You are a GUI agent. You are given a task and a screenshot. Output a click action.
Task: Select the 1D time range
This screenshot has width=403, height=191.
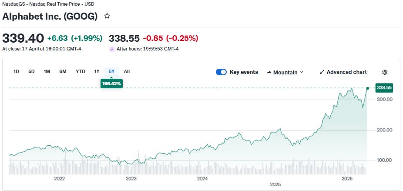pos(16,71)
